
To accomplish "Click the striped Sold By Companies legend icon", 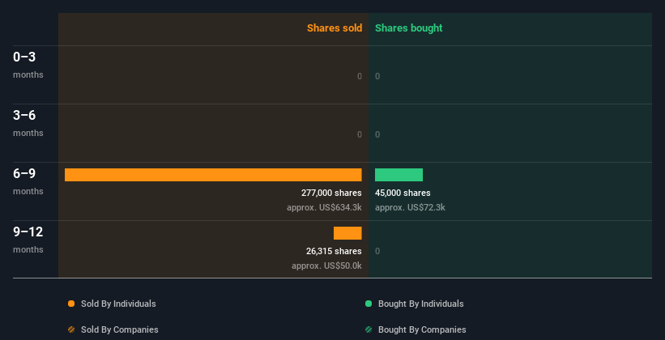I will tap(71, 329).
